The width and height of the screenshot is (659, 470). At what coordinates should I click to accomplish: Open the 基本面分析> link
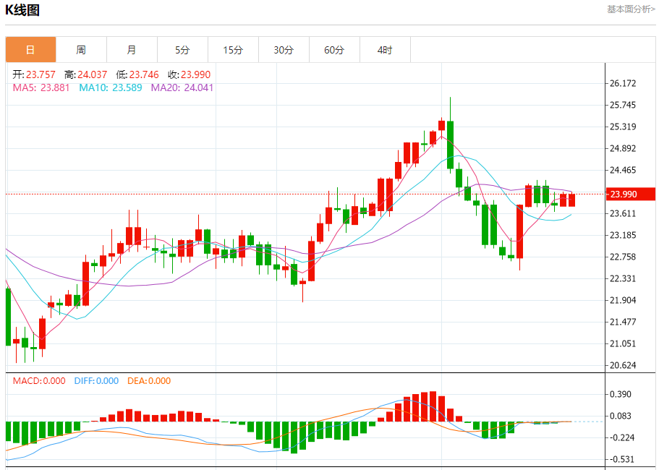(x=631, y=9)
